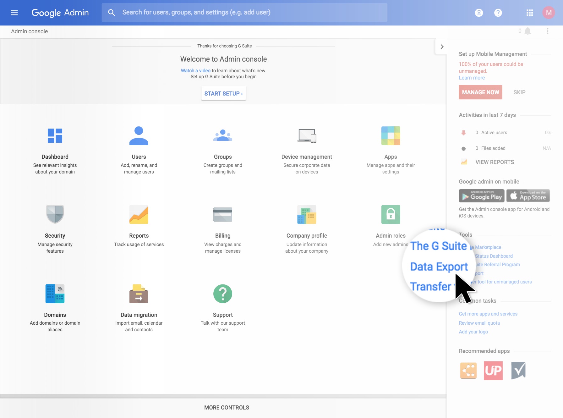Open the Data migration icon

(139, 294)
